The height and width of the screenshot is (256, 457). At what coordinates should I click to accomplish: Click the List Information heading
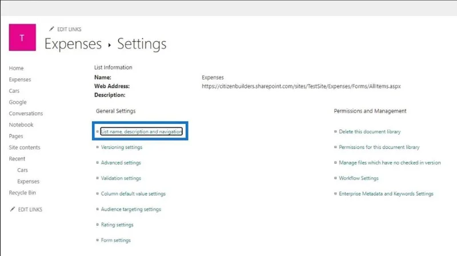[x=113, y=67]
